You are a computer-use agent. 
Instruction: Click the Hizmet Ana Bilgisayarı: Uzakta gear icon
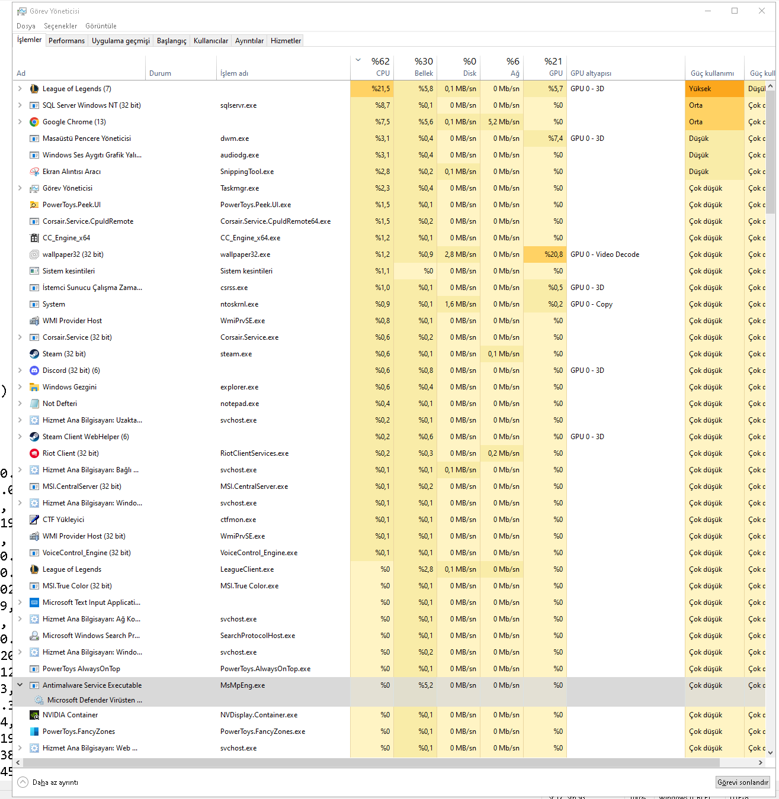point(34,420)
